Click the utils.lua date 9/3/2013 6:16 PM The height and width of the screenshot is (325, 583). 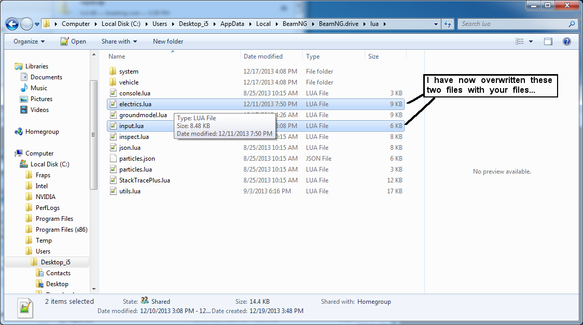click(267, 191)
